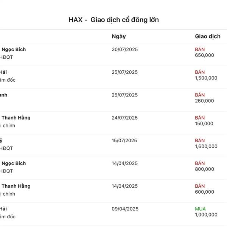Select the BÁN 1,600,000 transaction
Viewport: 227px width, 227px height.
click(x=206, y=143)
